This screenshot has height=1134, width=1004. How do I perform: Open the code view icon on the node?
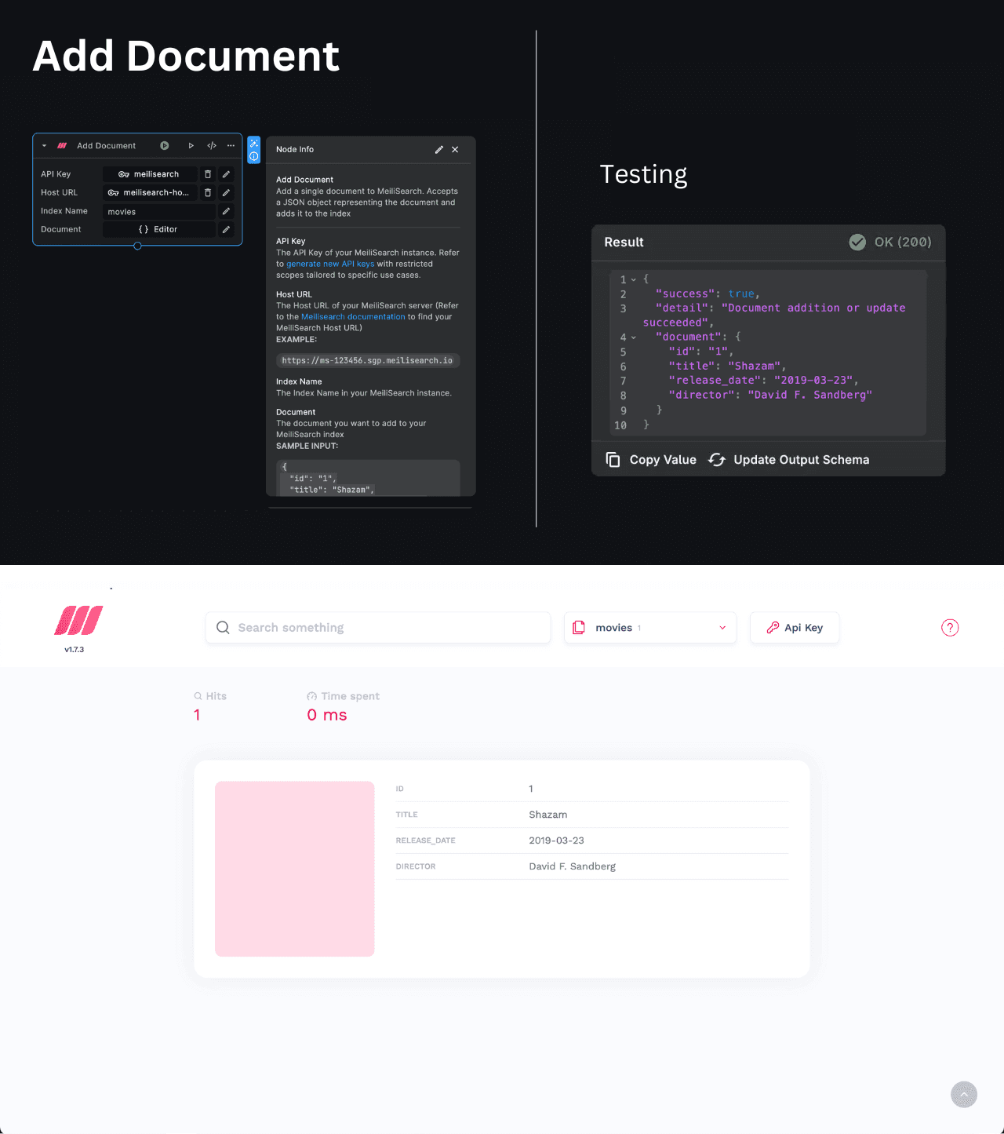(x=212, y=146)
